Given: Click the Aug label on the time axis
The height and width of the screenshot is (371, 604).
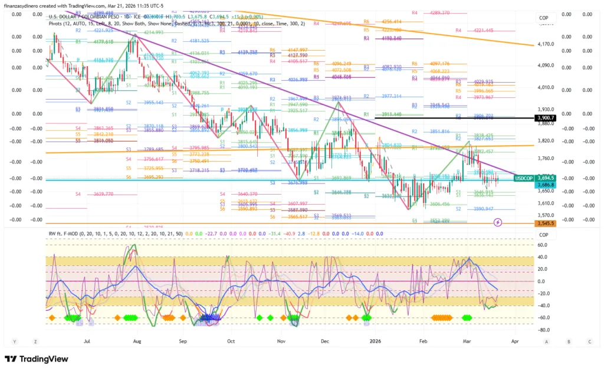Looking at the screenshot, I should [x=137, y=342].
